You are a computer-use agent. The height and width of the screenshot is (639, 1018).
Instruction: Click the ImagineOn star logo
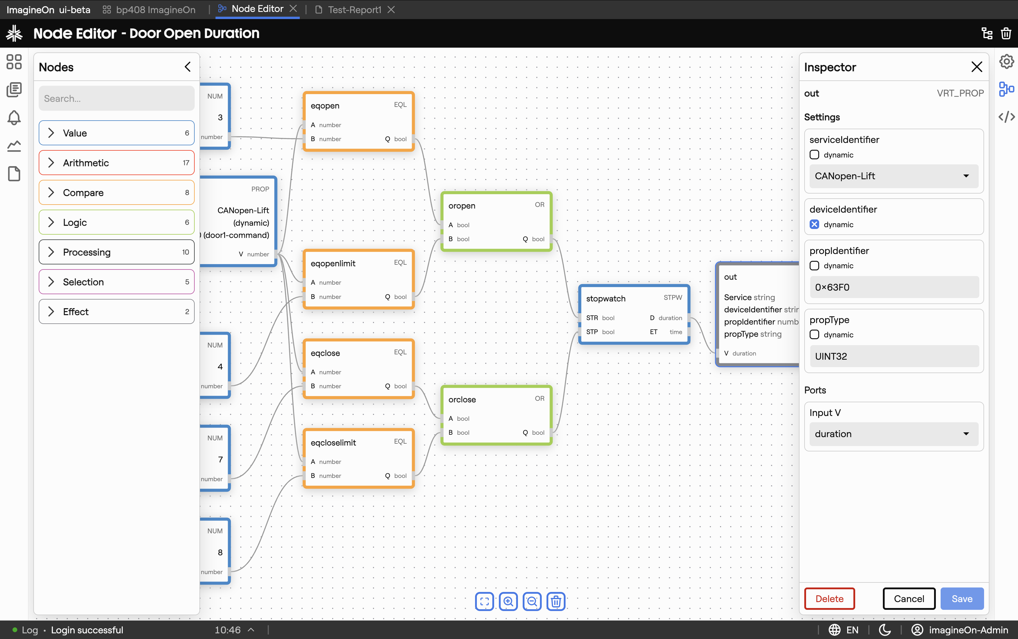(14, 33)
